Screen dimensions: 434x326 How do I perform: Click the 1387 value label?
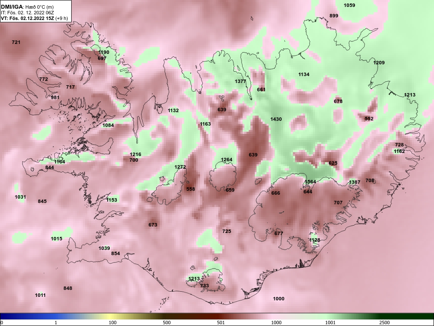tap(355, 183)
